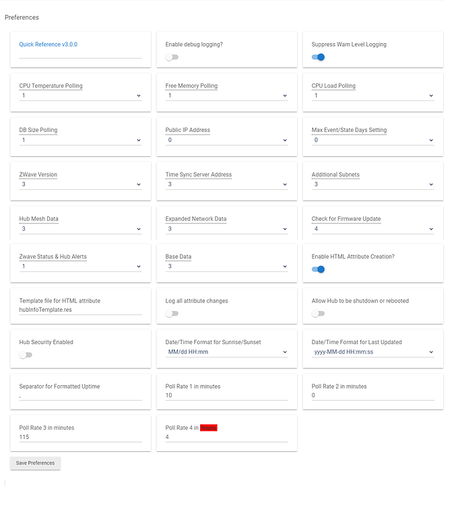Turn off Enable HTML Attribute Creation

(x=318, y=269)
